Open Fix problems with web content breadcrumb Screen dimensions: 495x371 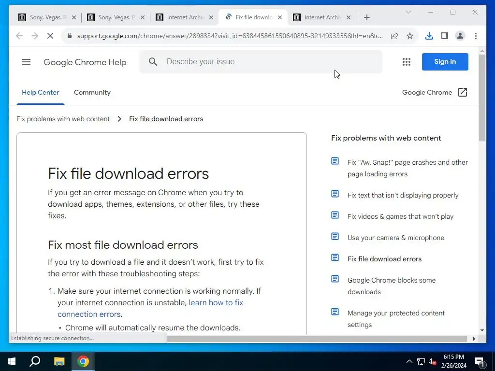pos(63,119)
